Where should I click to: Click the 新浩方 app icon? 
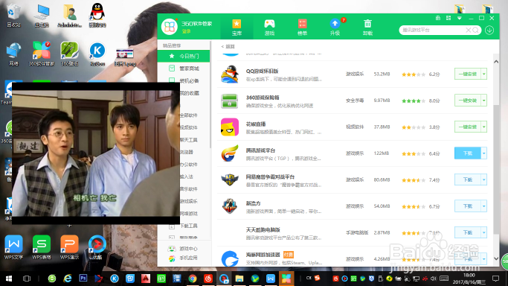(230, 206)
